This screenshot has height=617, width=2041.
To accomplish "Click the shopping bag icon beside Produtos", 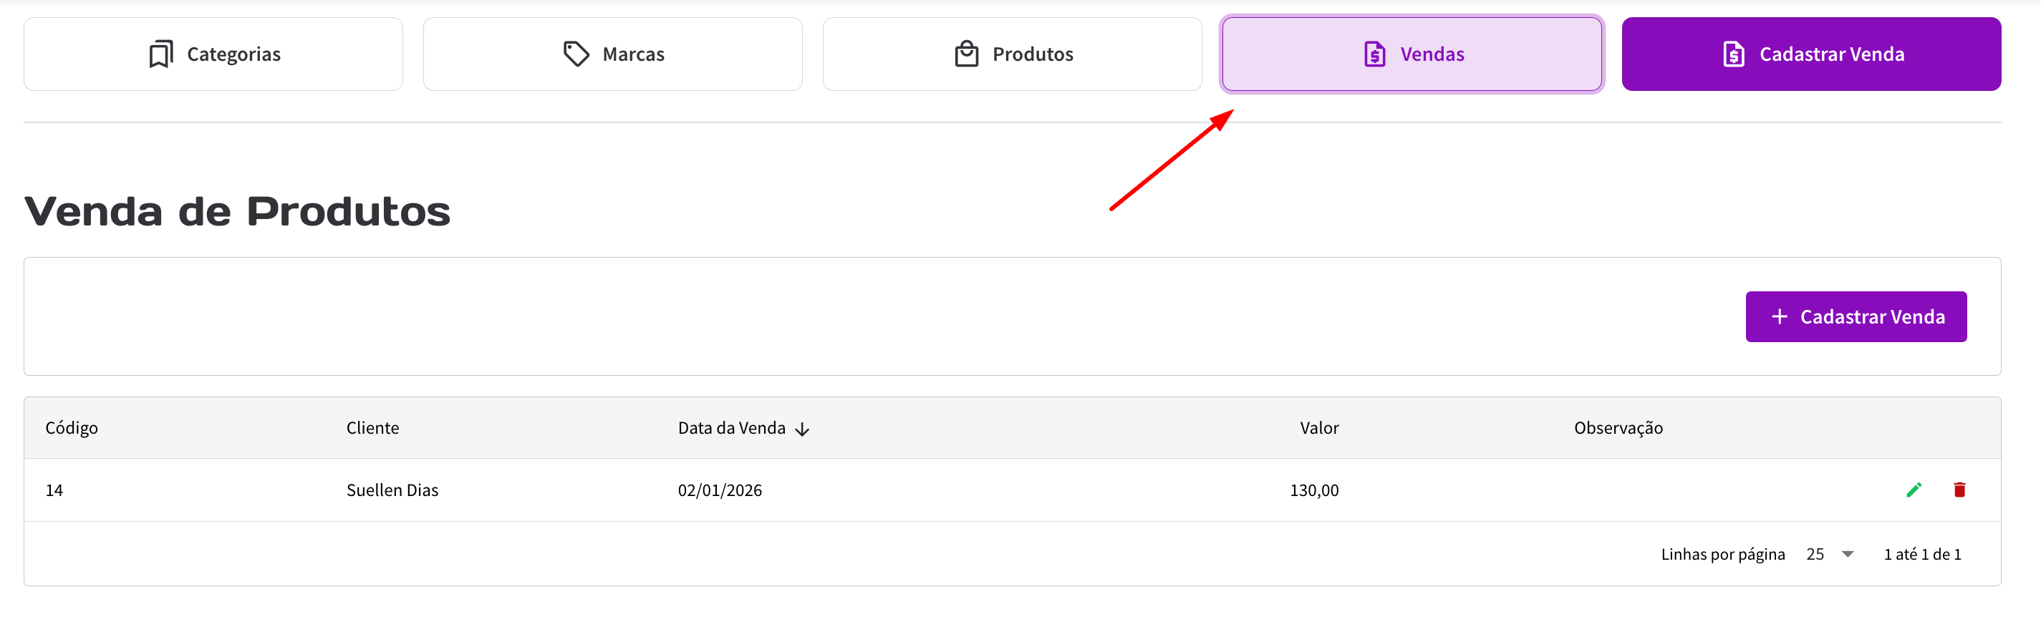I will coord(967,54).
